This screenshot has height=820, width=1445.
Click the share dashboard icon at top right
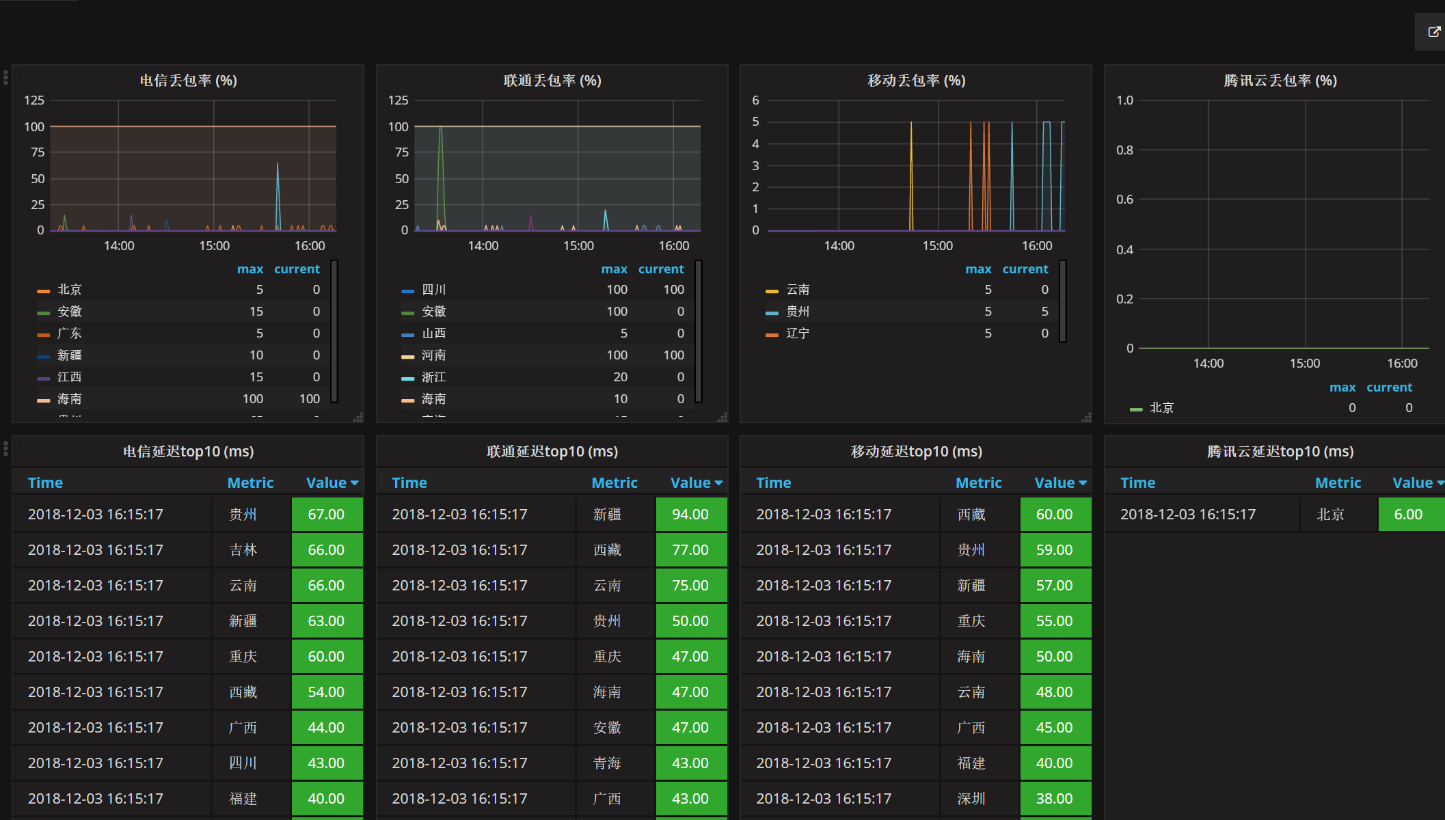pos(1433,31)
